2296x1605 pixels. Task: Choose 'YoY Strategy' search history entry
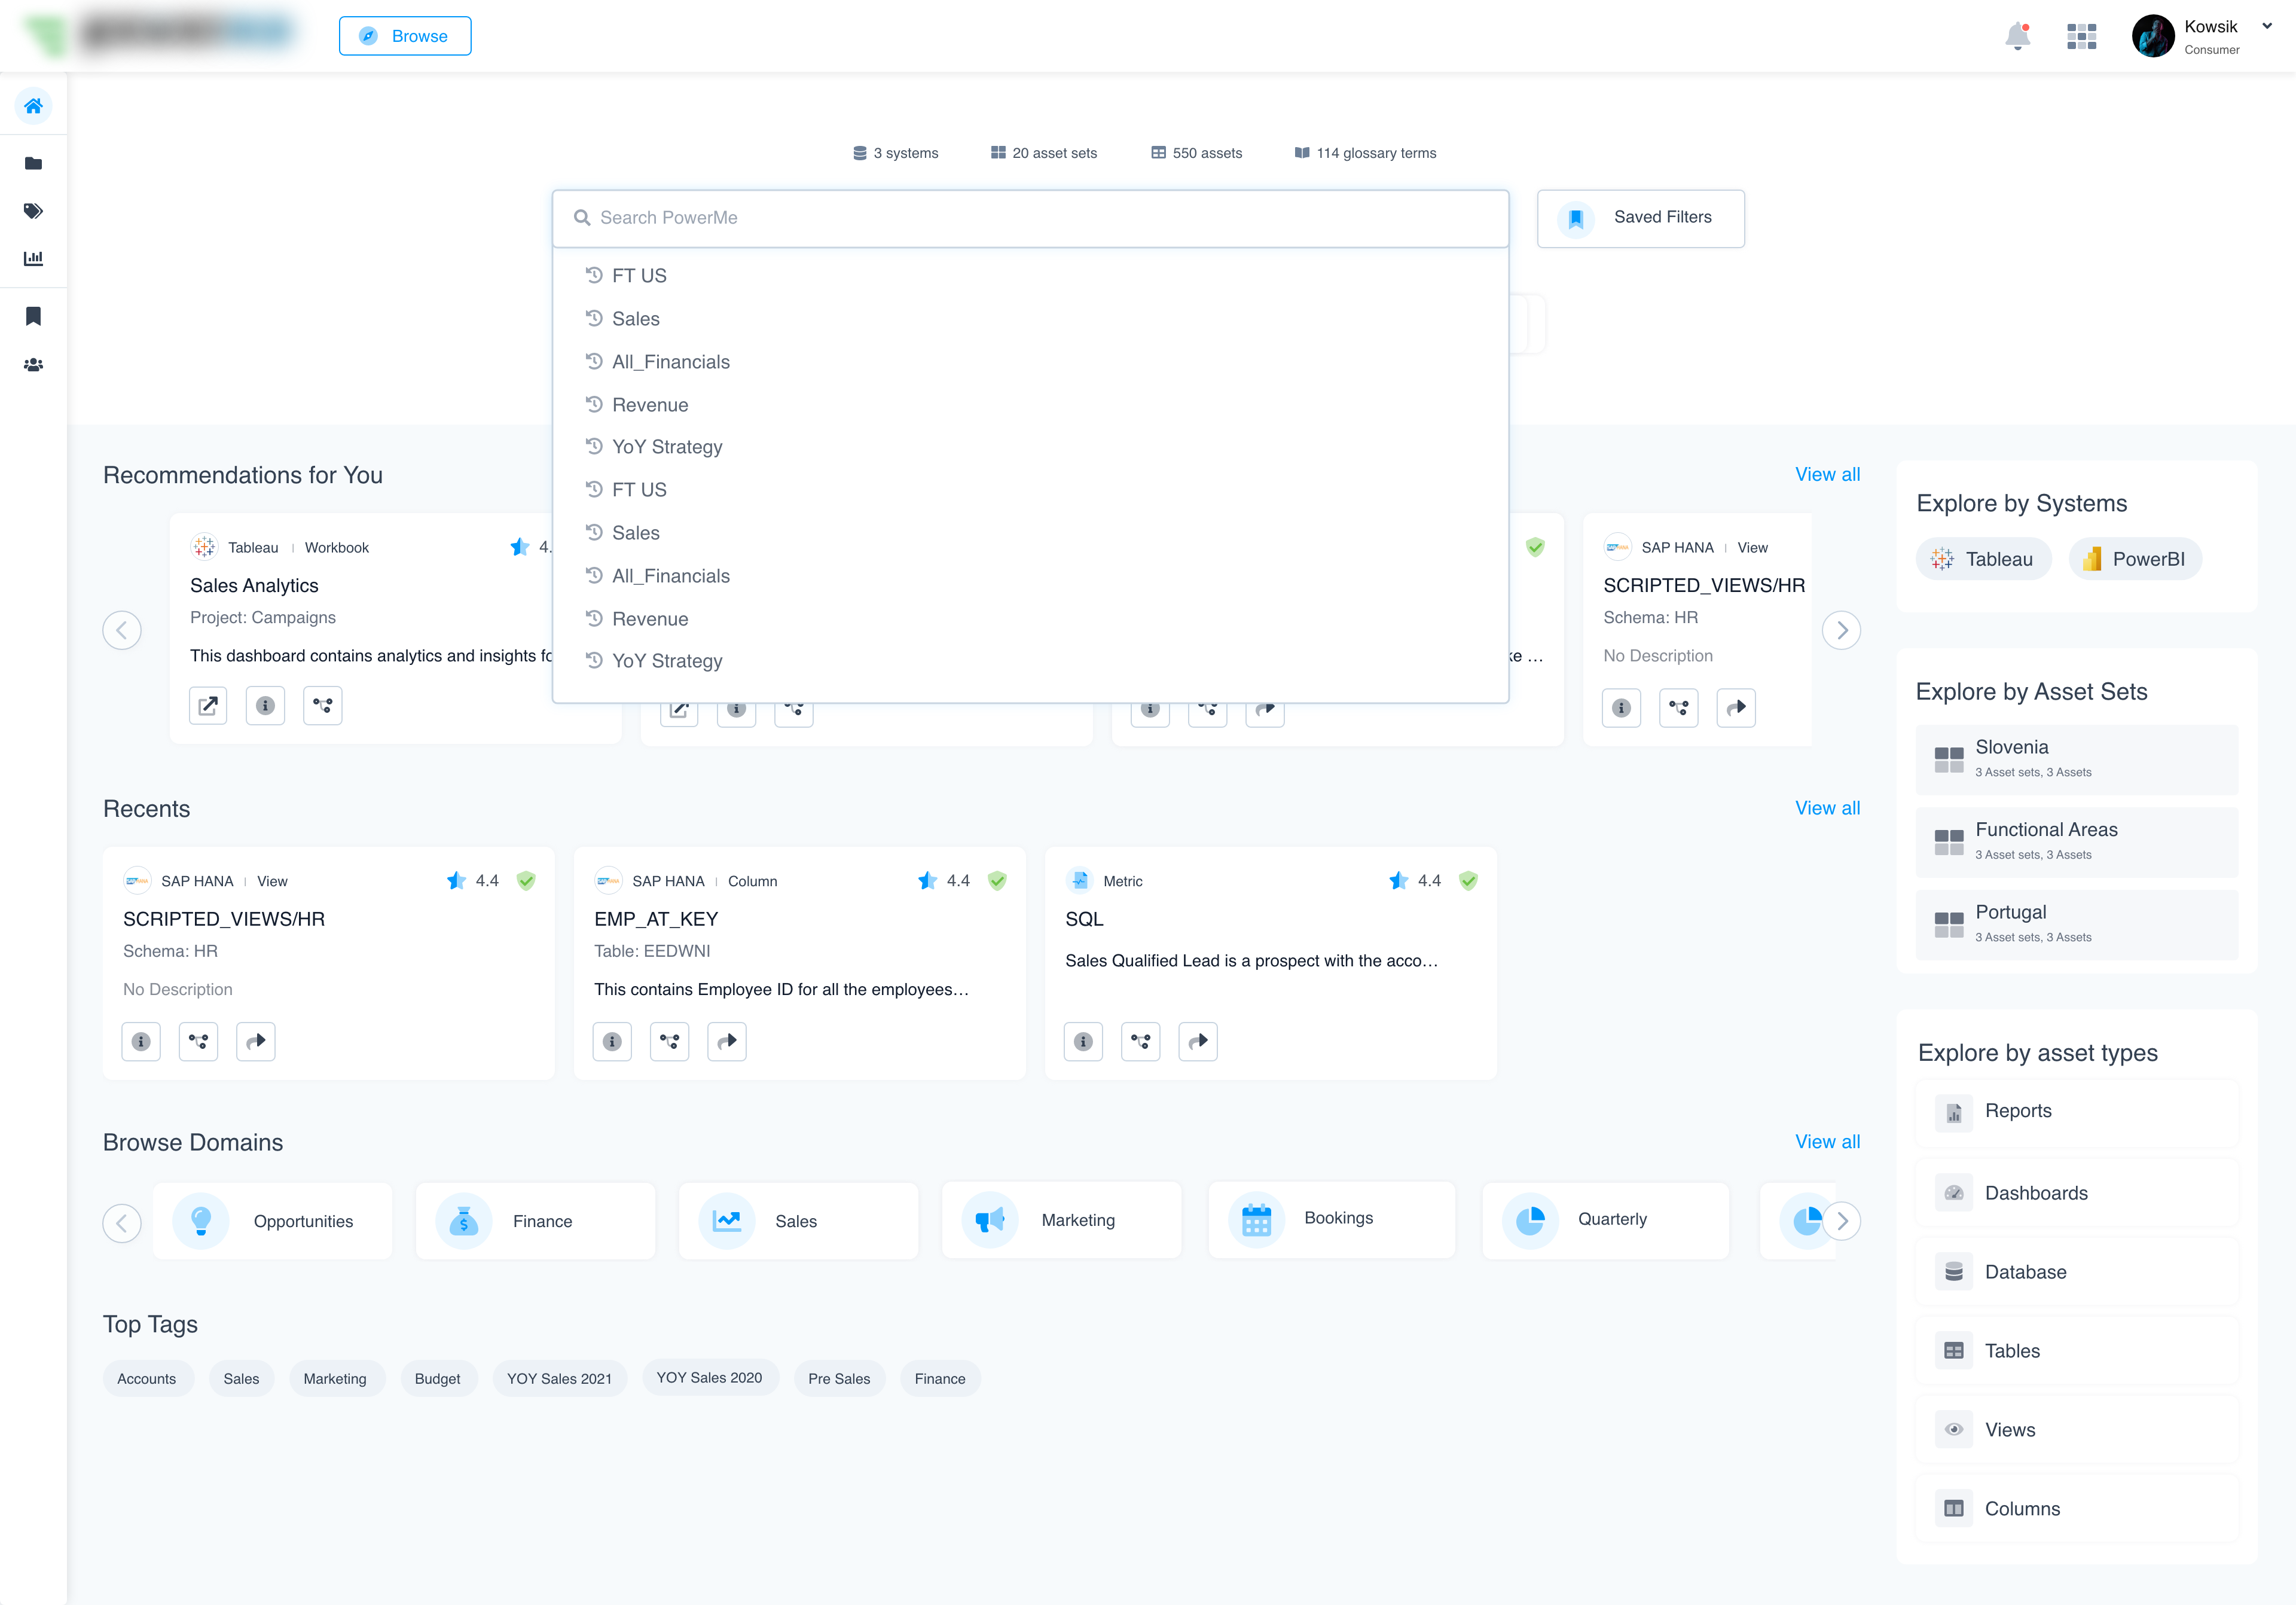tap(666, 447)
